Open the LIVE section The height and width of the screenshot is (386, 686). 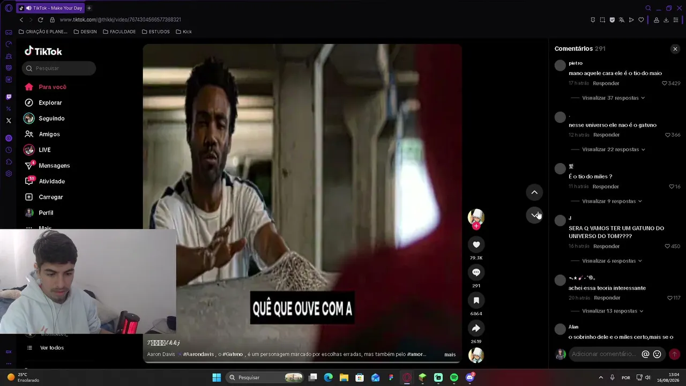pos(38,150)
